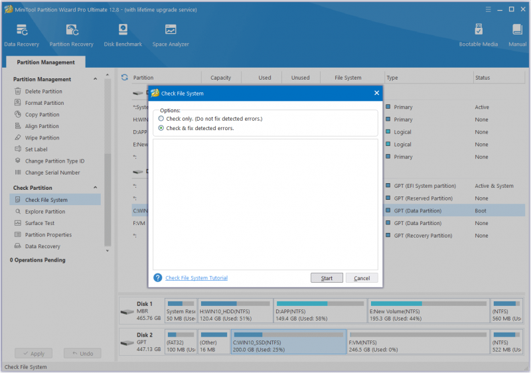Screen dimensions: 531x373
Task: Click the '0 Operations Pending' label
Action: (x=38, y=260)
